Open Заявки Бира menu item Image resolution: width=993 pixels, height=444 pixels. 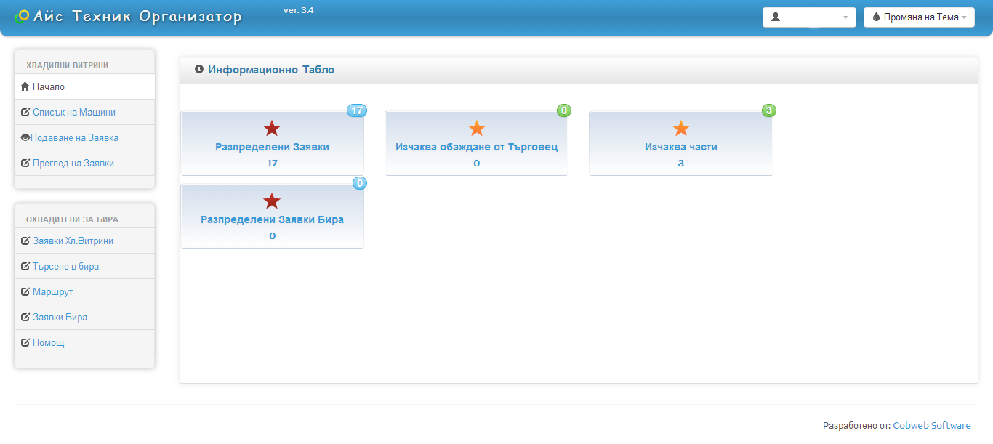click(84, 318)
